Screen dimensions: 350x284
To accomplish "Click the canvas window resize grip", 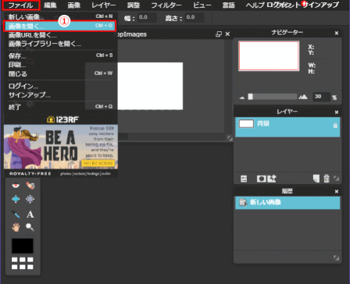I will coord(230,138).
